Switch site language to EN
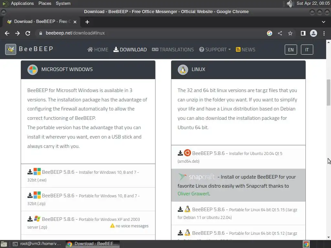Image resolution: width=331 pixels, height=248 pixels. [x=291, y=49]
